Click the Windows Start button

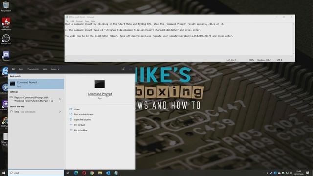4,173
